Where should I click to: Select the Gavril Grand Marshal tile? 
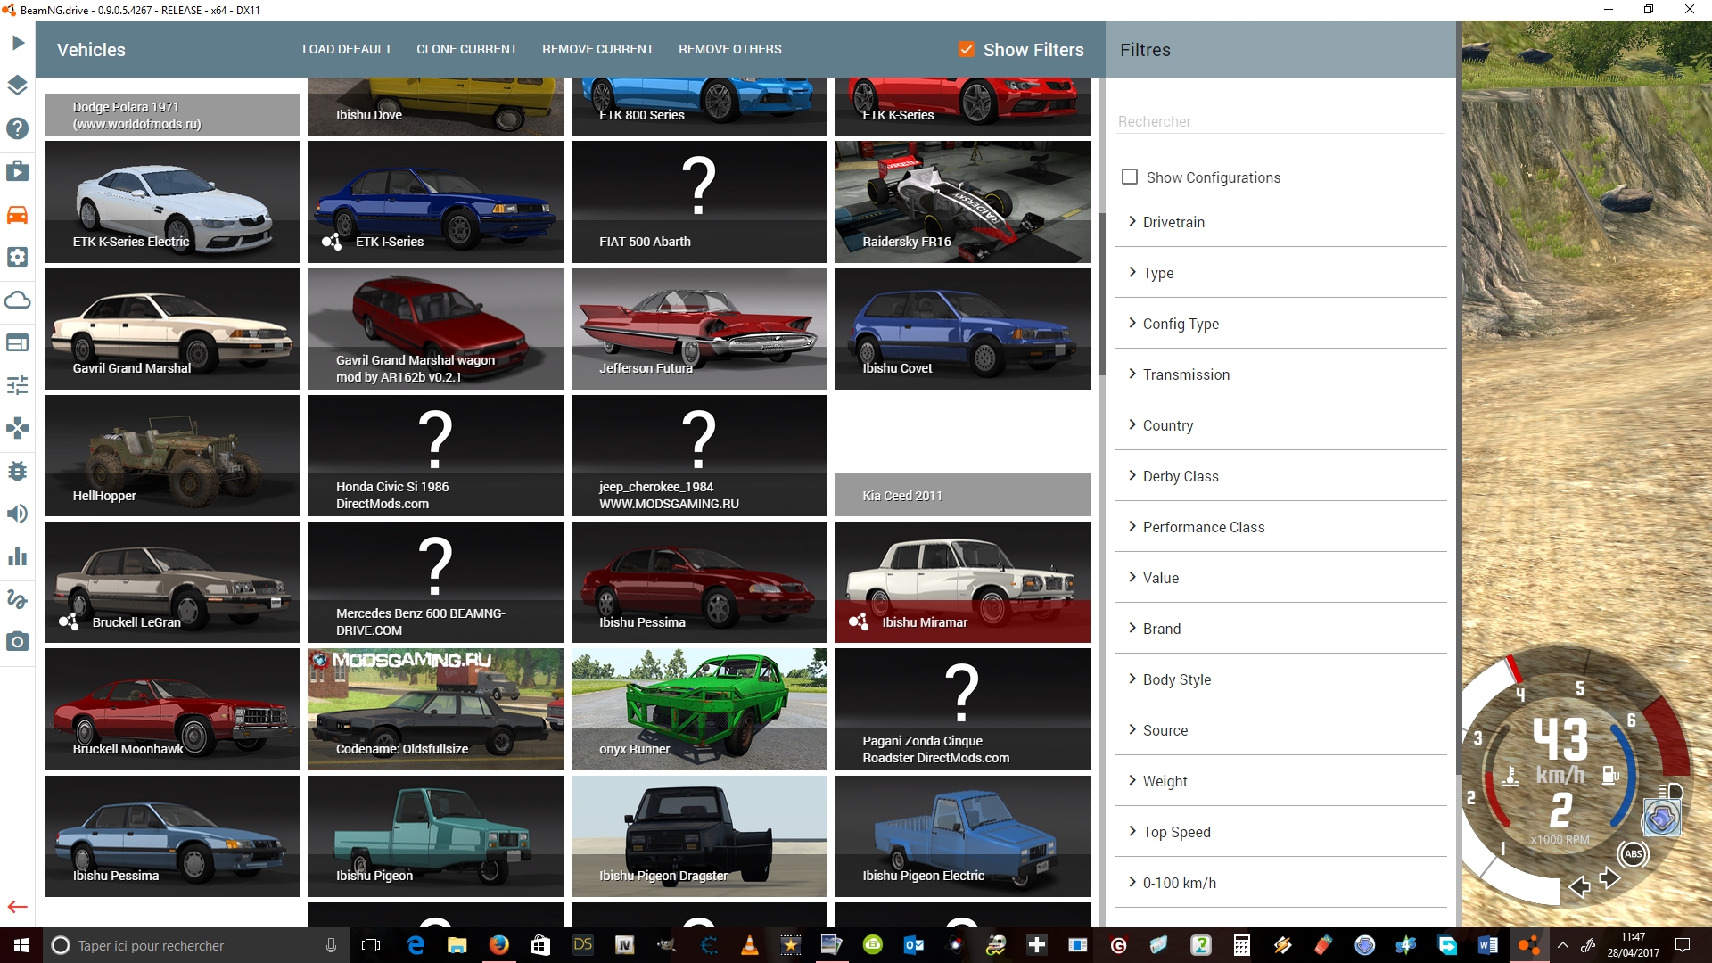point(172,329)
